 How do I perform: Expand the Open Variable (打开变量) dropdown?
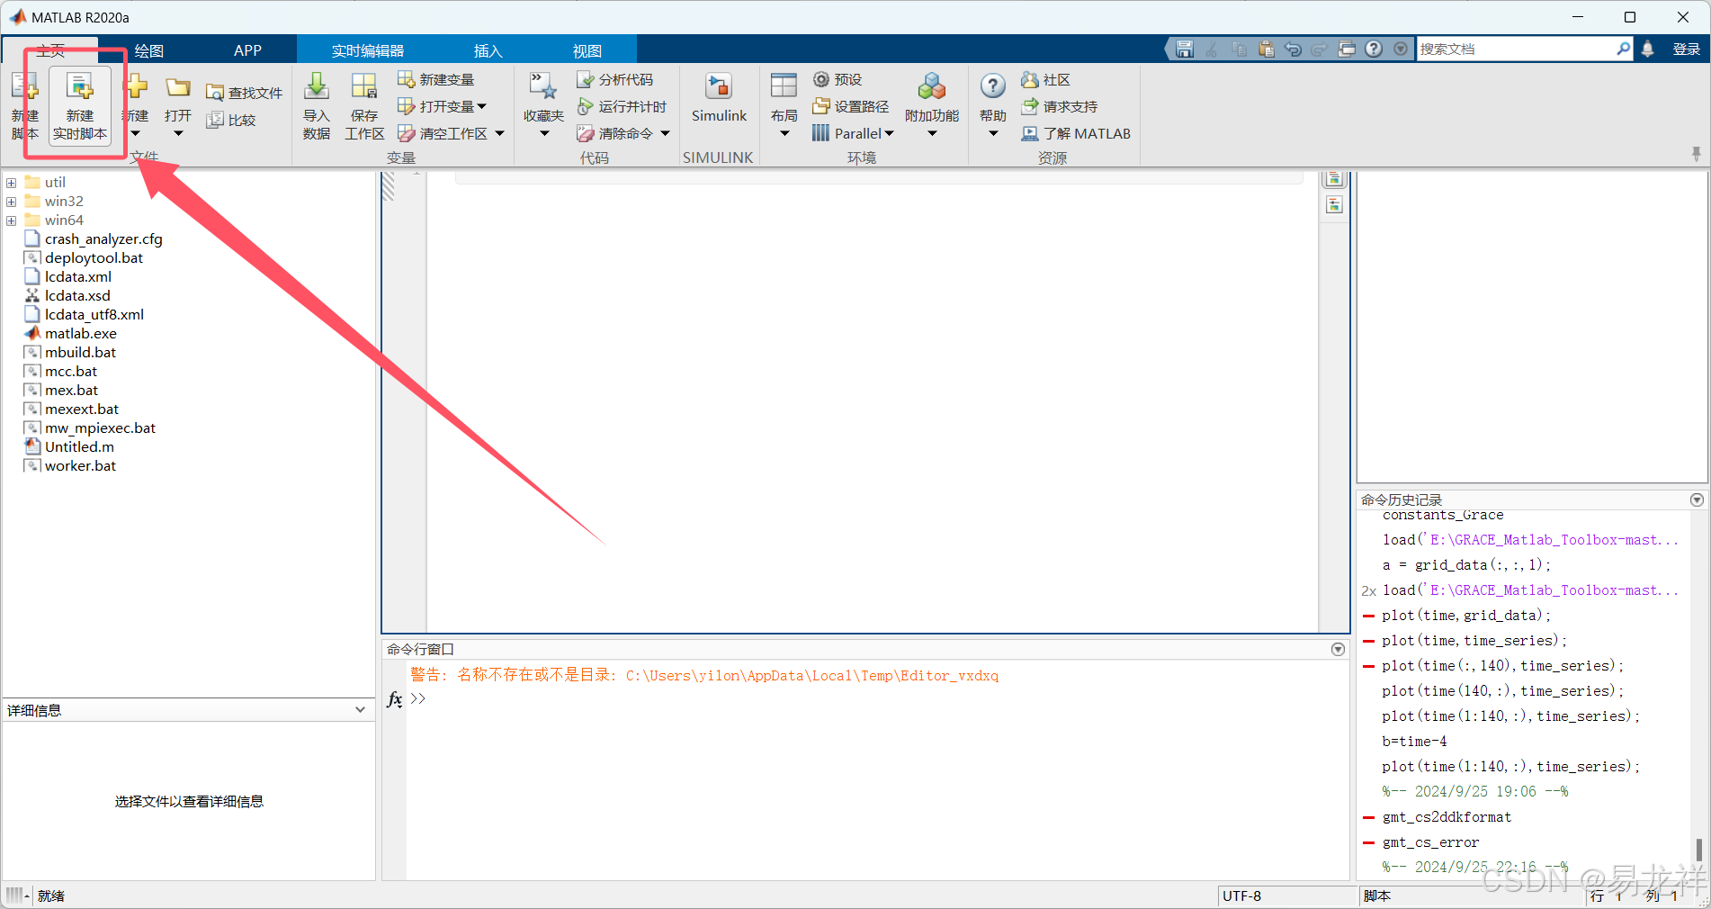click(x=482, y=106)
